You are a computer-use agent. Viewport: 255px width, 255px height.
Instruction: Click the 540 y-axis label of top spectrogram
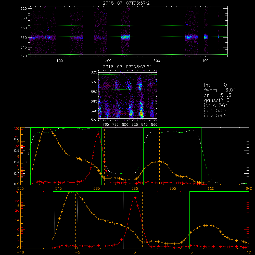23,47
